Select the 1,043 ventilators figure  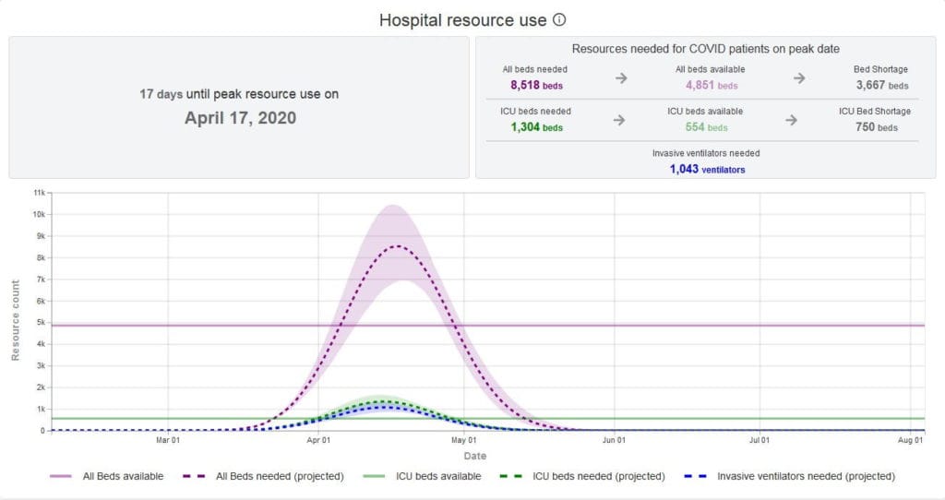(x=707, y=169)
